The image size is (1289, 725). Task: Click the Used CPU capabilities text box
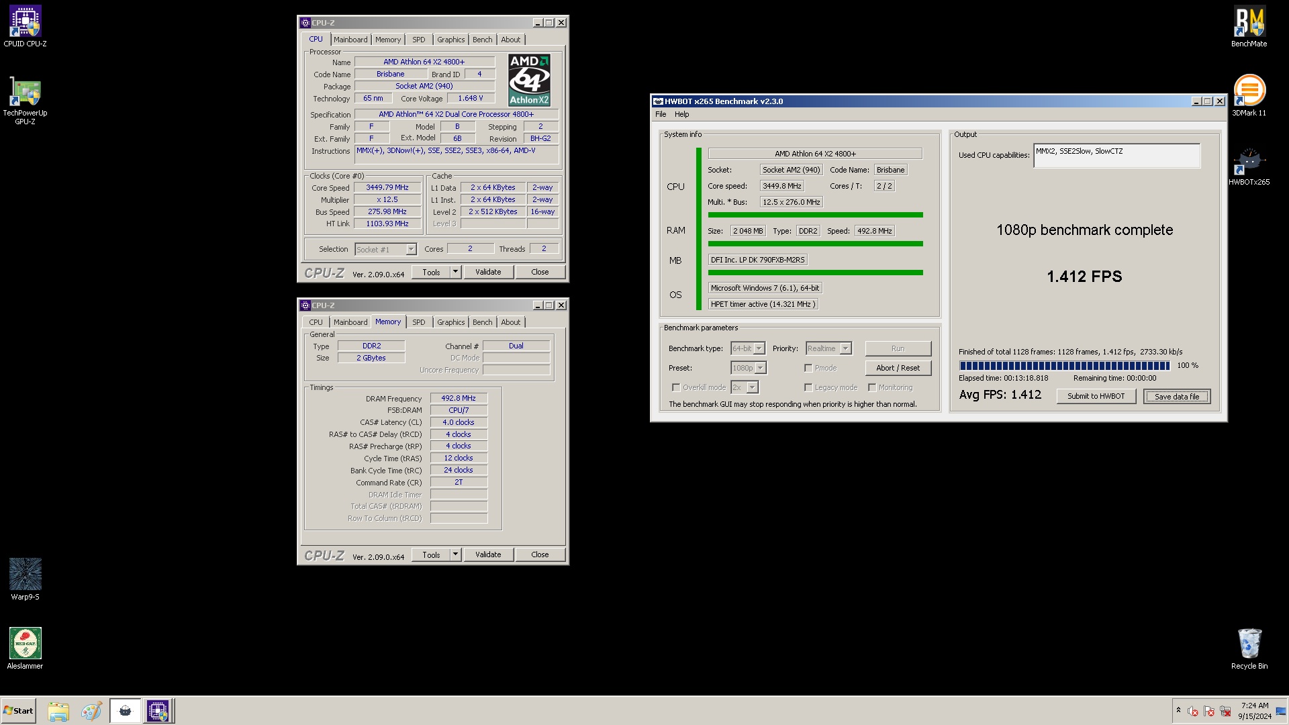(1116, 156)
